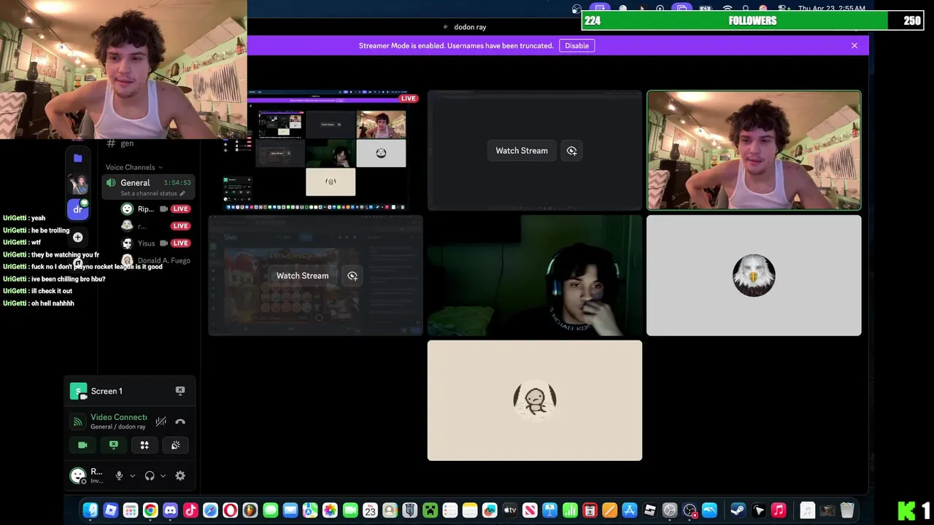Open Safari from the dock
The image size is (934, 525).
pos(210,510)
